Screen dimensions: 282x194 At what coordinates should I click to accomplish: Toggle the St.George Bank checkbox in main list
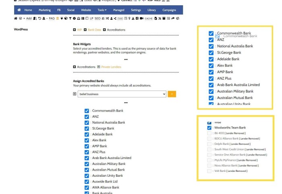click(x=87, y=128)
